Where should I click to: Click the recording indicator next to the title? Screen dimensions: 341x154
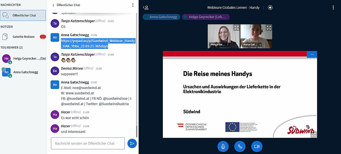click(270, 8)
